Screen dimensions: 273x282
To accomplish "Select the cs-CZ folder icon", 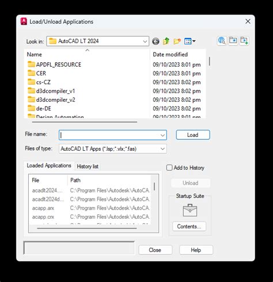I will coord(31,82).
